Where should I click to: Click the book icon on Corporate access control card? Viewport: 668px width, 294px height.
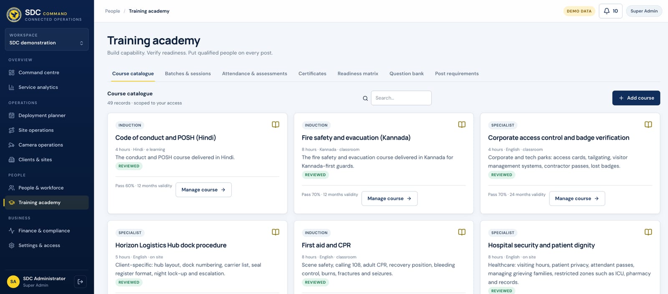click(x=648, y=125)
